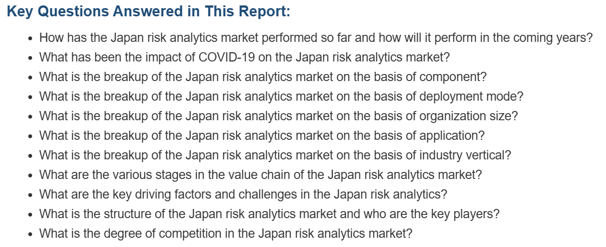Click the value chain stages question
The image size is (606, 247).
[261, 175]
